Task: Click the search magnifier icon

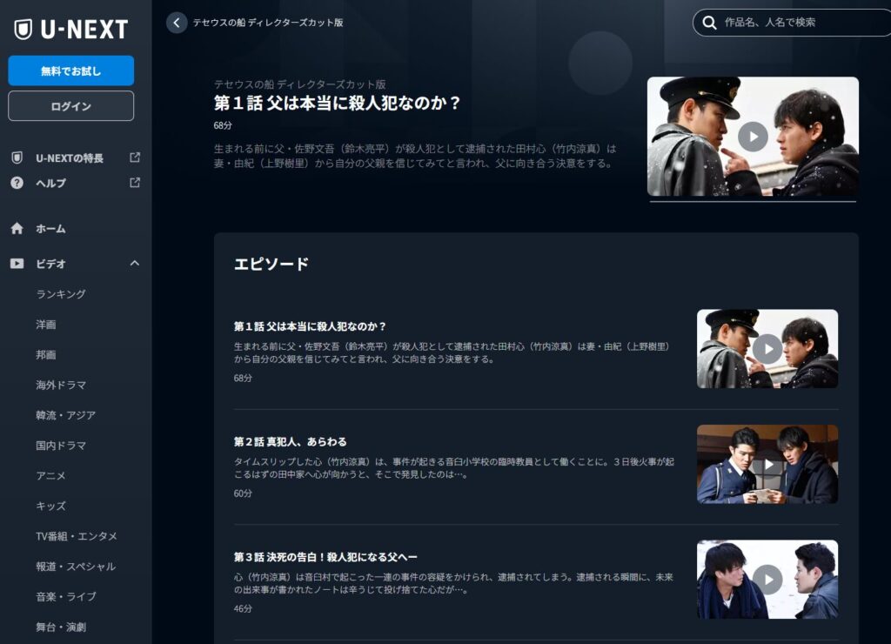Action: [x=709, y=23]
